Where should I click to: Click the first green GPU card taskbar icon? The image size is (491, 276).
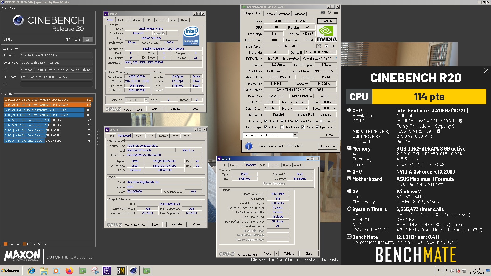pos(83,271)
